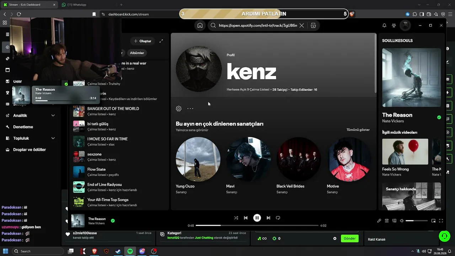This screenshot has width=455, height=256.
Task: Open Yung Ouzo artist card
Action: pos(198,166)
